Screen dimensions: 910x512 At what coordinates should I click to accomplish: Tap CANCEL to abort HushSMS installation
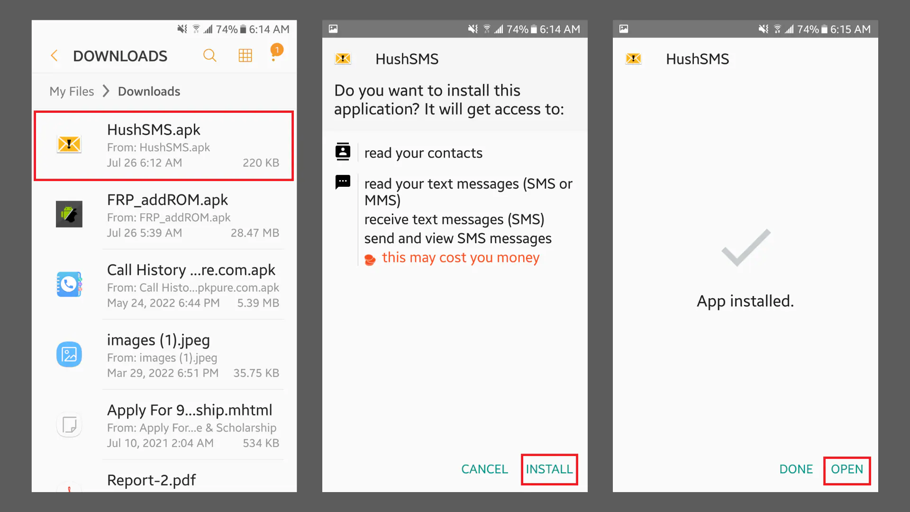(484, 469)
